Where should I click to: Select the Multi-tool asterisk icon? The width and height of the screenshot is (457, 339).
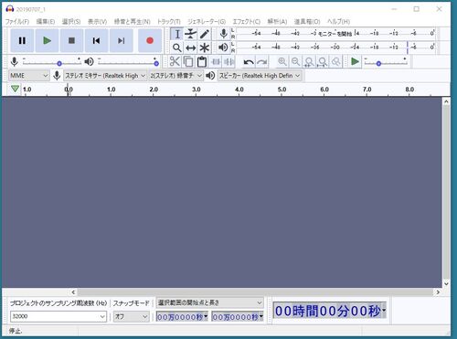pyautogui.click(x=205, y=48)
